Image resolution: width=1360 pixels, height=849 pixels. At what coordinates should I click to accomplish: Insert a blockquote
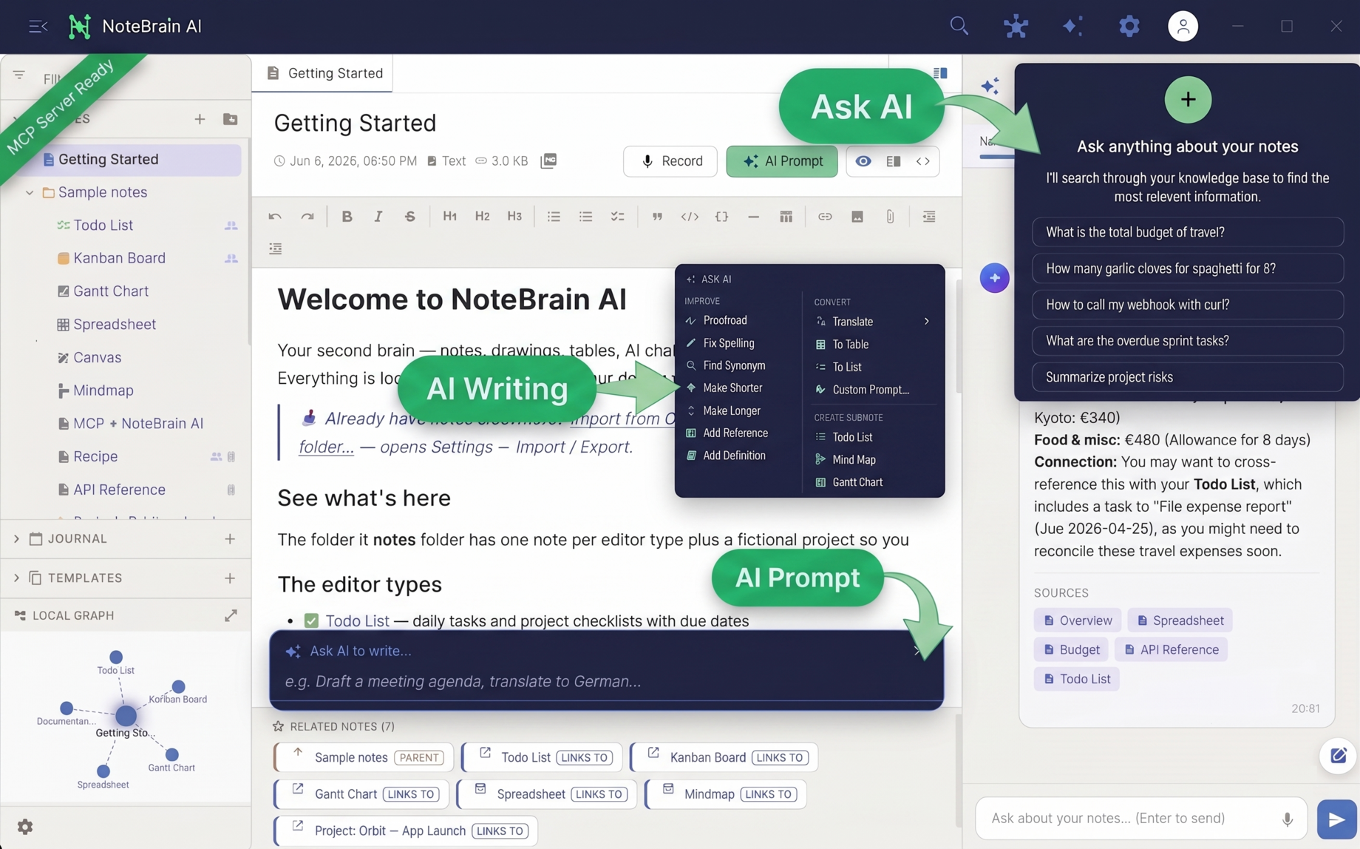pyautogui.click(x=657, y=217)
